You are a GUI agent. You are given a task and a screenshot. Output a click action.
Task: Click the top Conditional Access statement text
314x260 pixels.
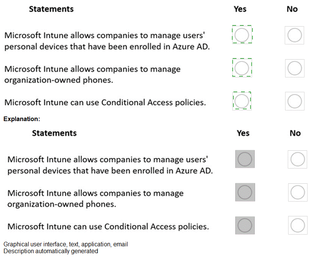pos(105,102)
